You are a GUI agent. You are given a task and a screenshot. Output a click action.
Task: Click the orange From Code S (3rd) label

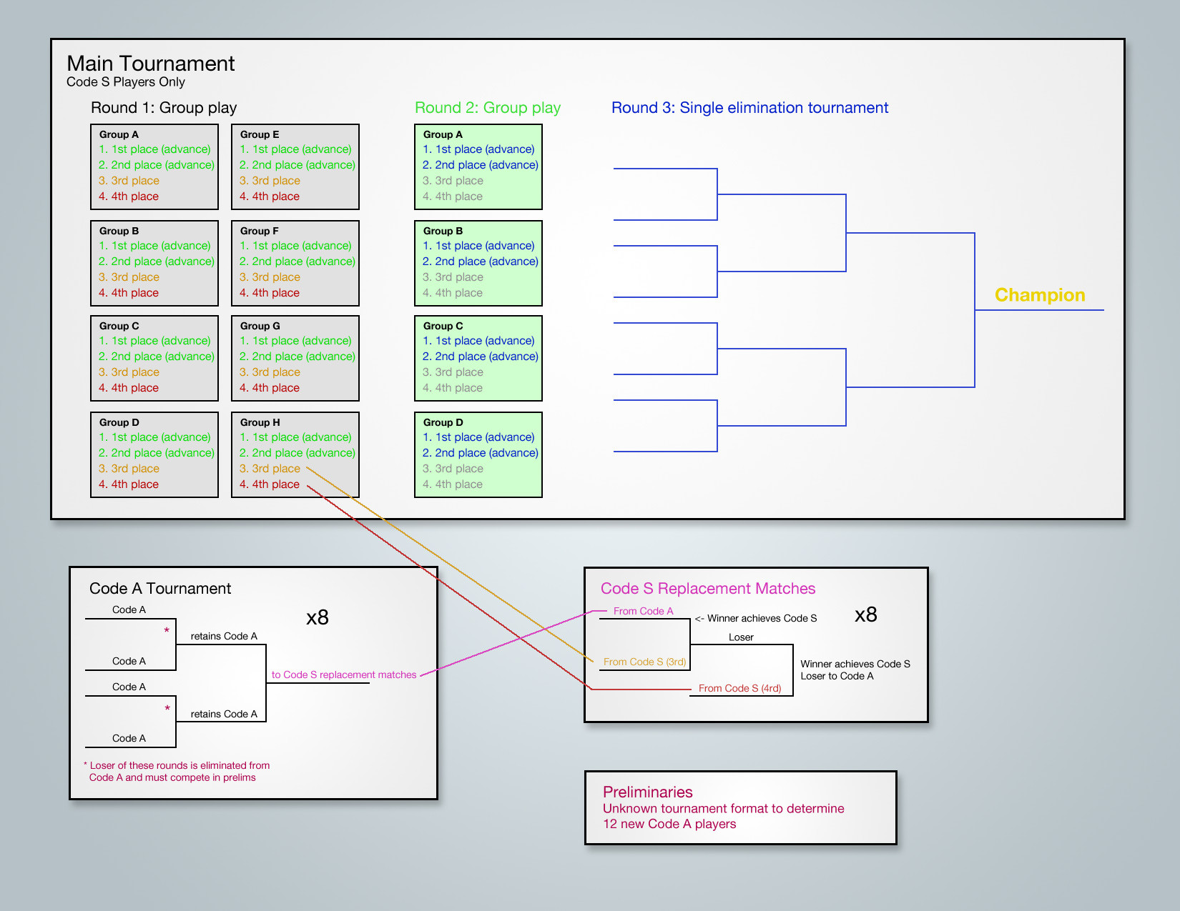644,662
